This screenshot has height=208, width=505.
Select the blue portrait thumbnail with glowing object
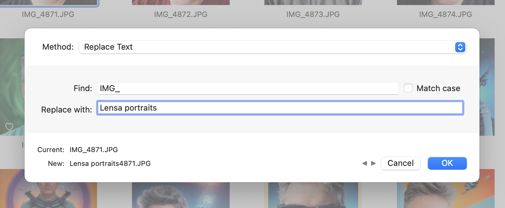click(181, 195)
